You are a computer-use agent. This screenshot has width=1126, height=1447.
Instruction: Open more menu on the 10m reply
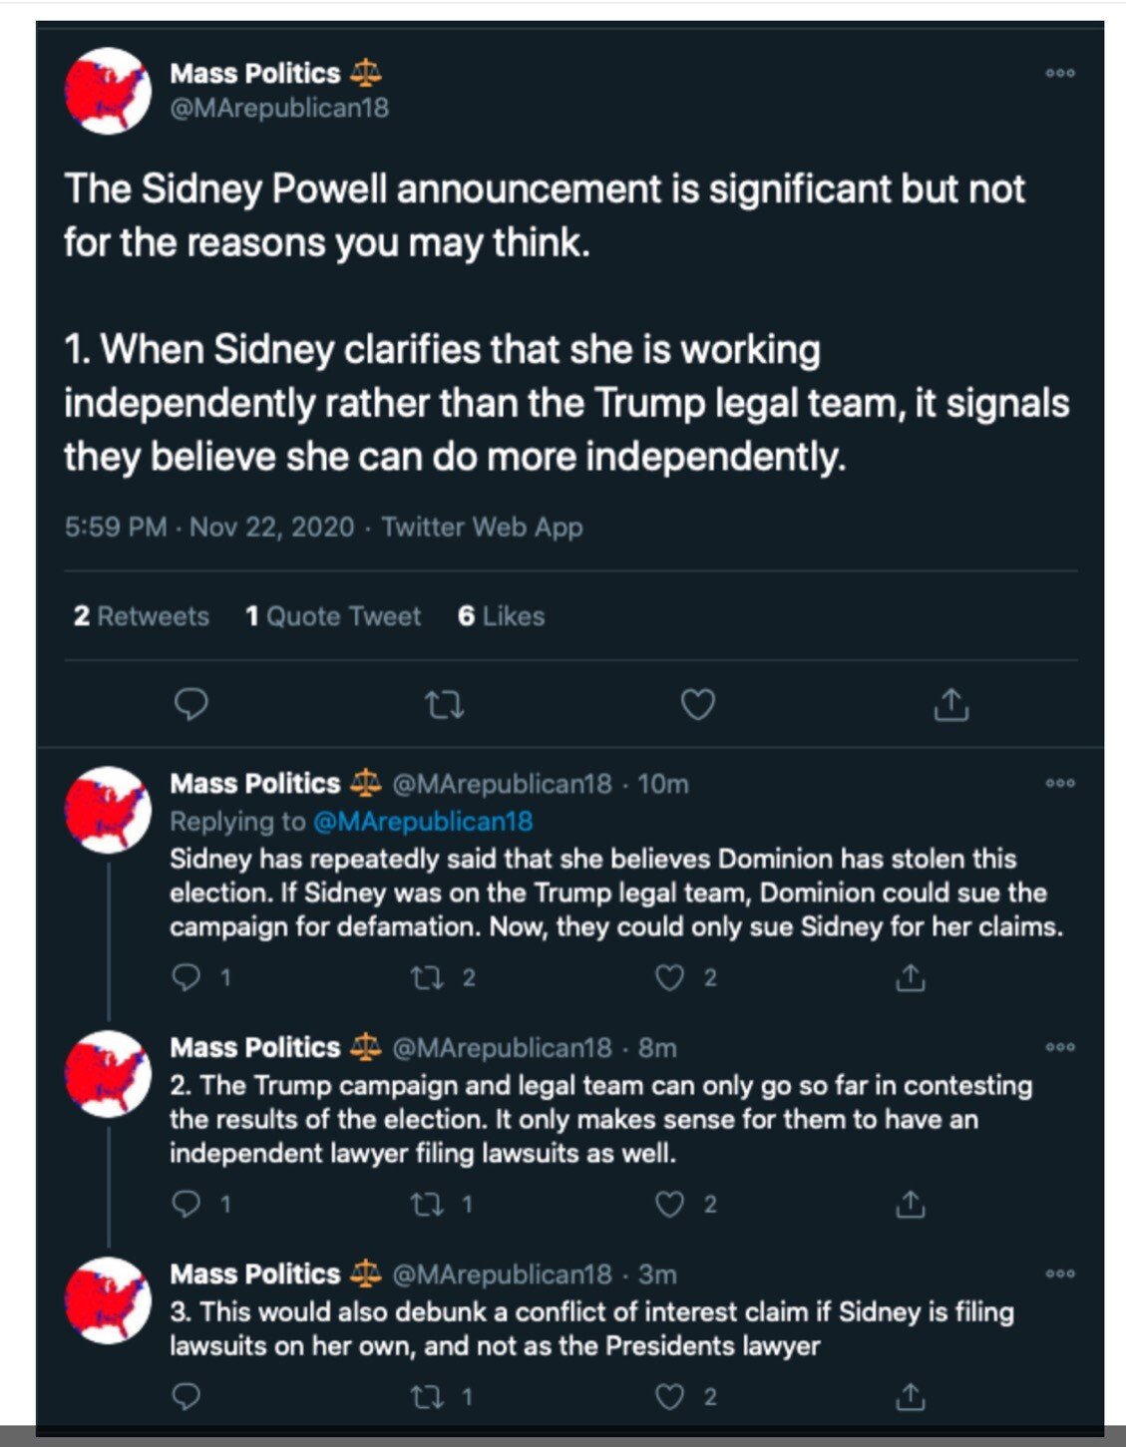tap(1059, 784)
